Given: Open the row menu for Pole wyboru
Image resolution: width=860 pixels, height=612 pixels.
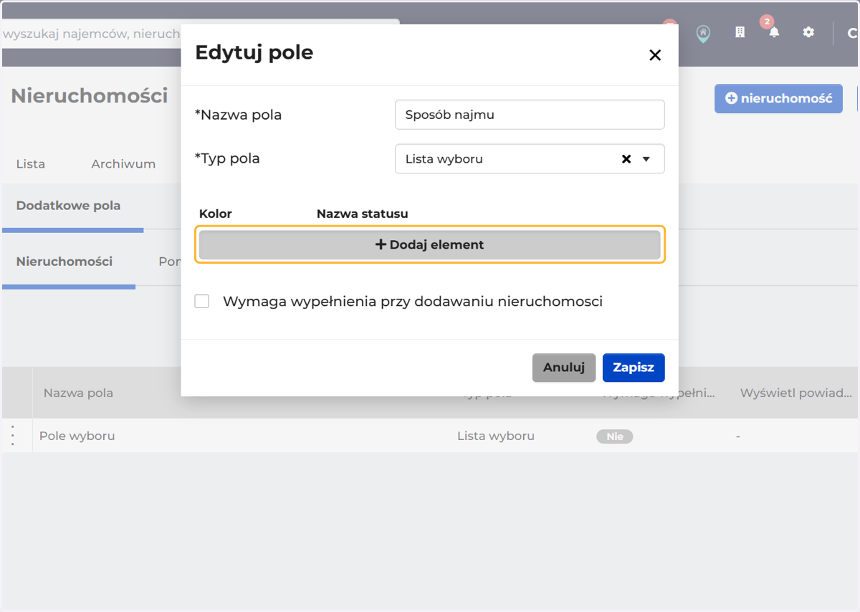Looking at the screenshot, I should coord(13,435).
